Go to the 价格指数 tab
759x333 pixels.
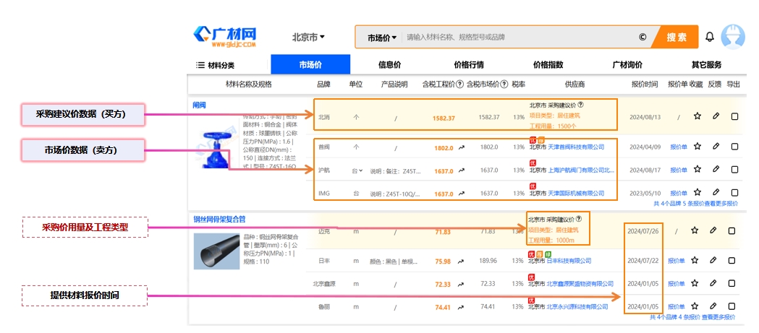click(x=548, y=65)
